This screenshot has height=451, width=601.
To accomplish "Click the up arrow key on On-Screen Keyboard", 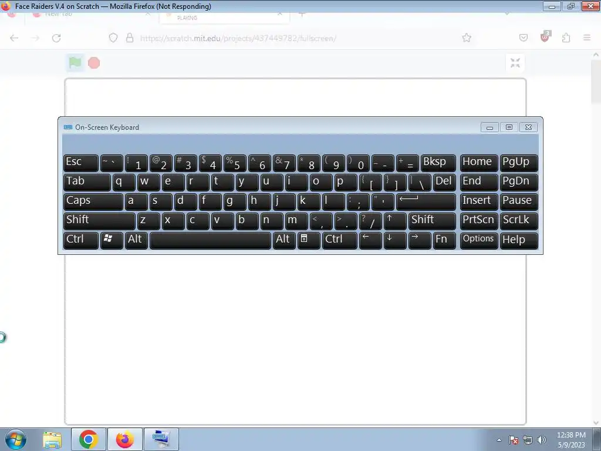I will click(395, 221).
